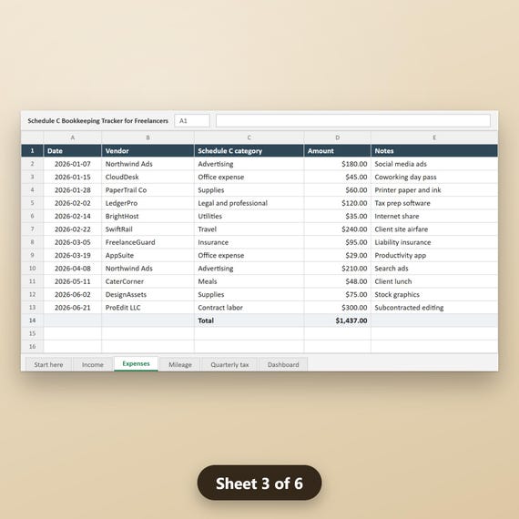Select the PaperTrail Co vendor cell
This screenshot has width=519, height=519.
pyautogui.click(x=148, y=190)
